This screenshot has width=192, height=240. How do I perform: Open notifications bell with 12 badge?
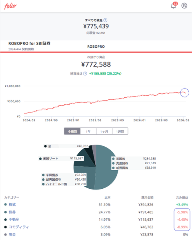[x=174, y=6]
